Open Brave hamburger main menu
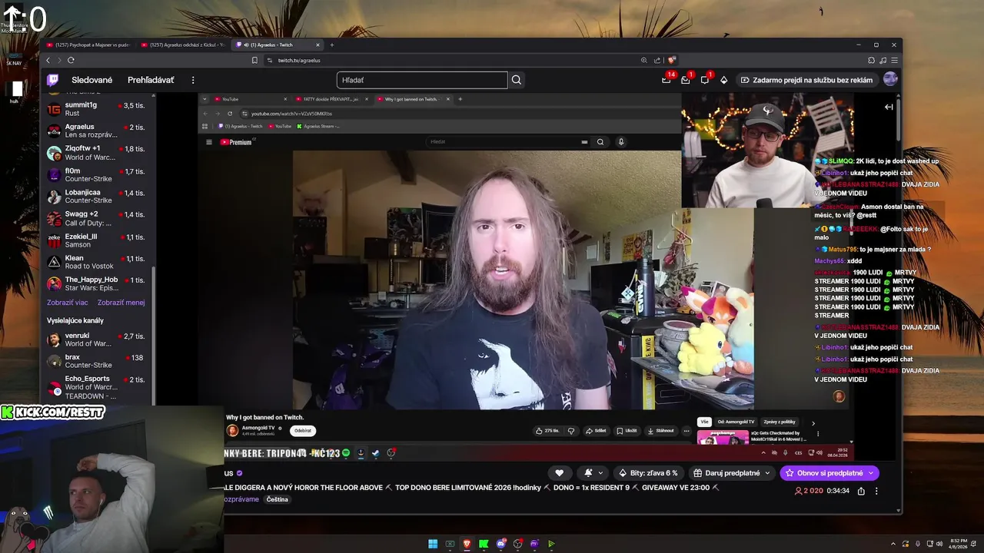 (895, 60)
